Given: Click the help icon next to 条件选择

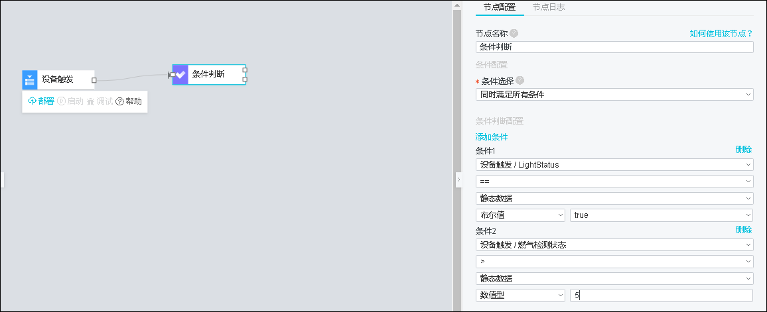Looking at the screenshot, I should 520,81.
